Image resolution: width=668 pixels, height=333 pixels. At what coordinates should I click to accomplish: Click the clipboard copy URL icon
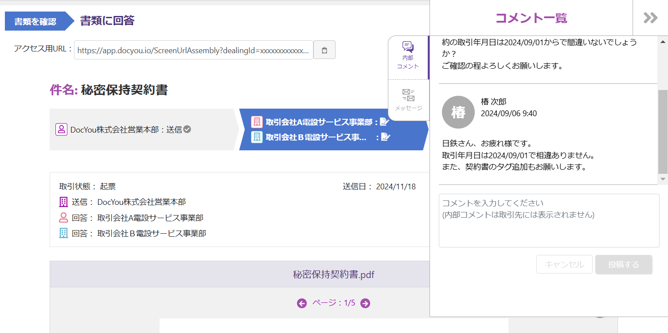[324, 50]
